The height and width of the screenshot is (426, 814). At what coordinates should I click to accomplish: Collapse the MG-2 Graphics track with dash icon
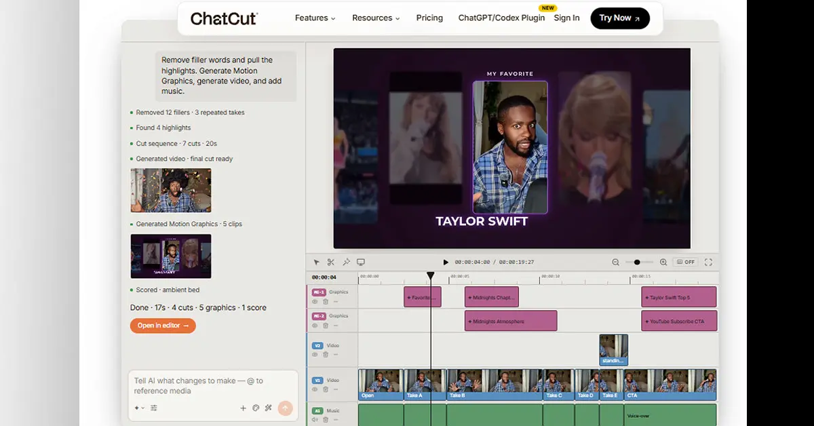pos(336,326)
